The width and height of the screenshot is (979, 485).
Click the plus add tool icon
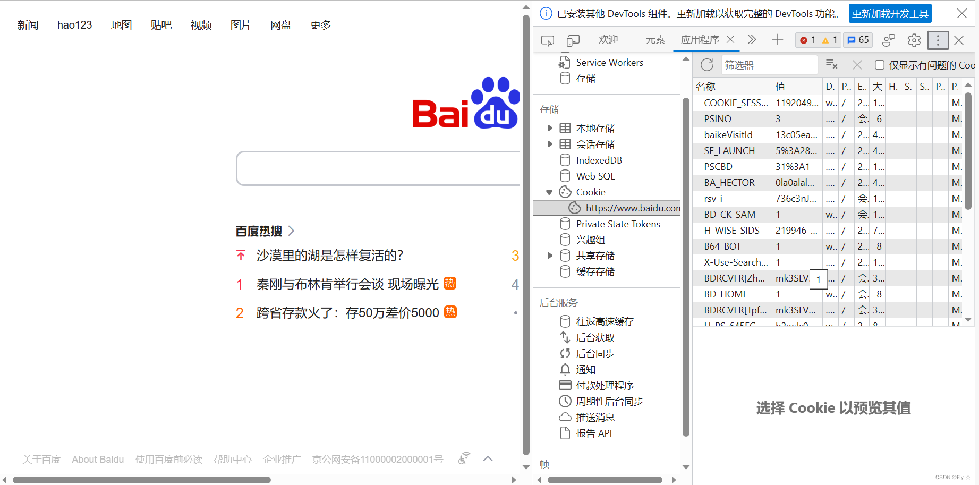[778, 39]
